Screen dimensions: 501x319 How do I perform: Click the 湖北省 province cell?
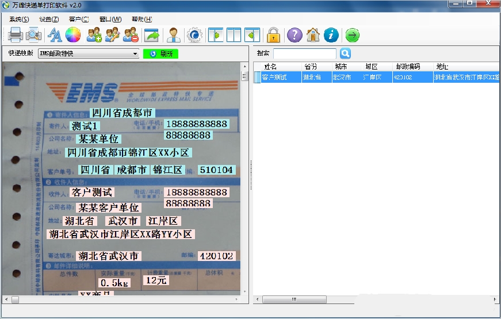316,77
